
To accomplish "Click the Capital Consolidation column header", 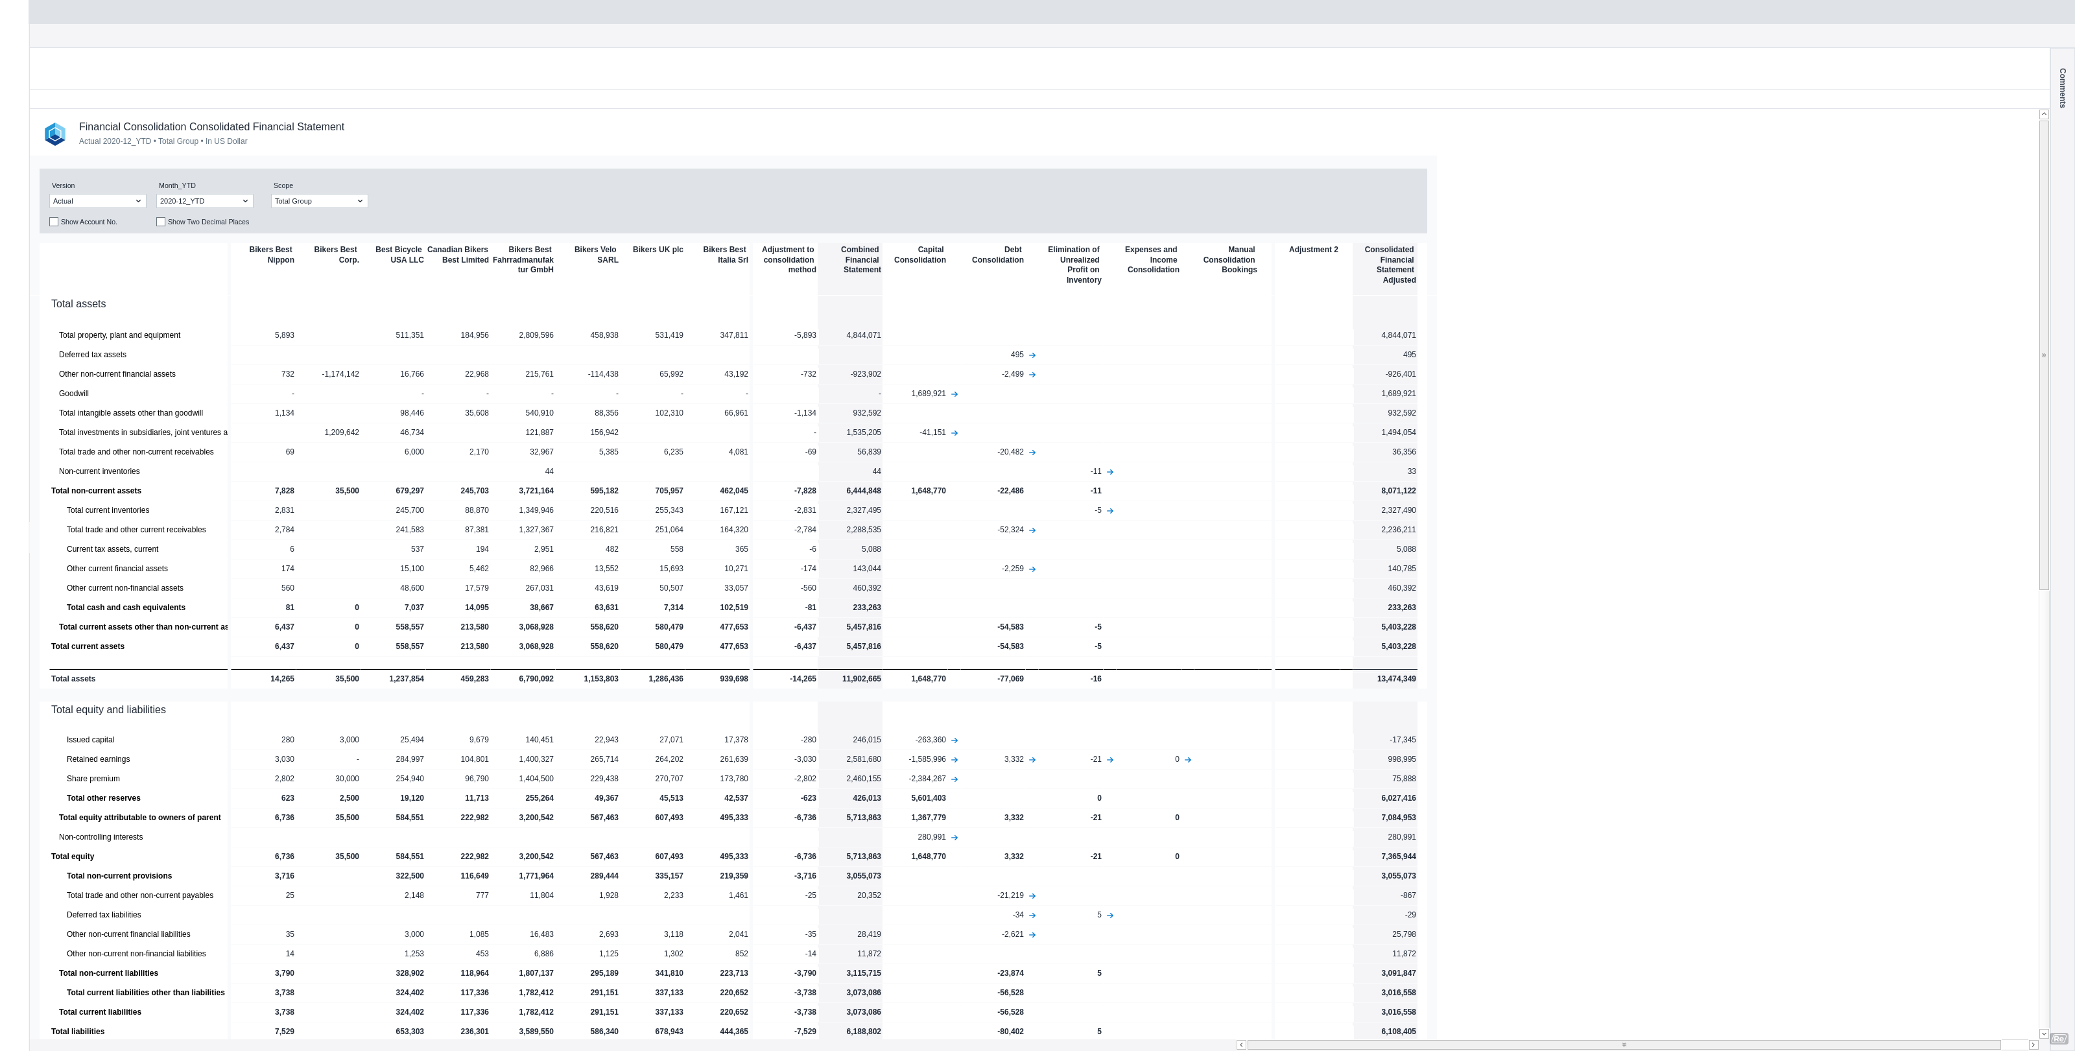I will coord(920,255).
